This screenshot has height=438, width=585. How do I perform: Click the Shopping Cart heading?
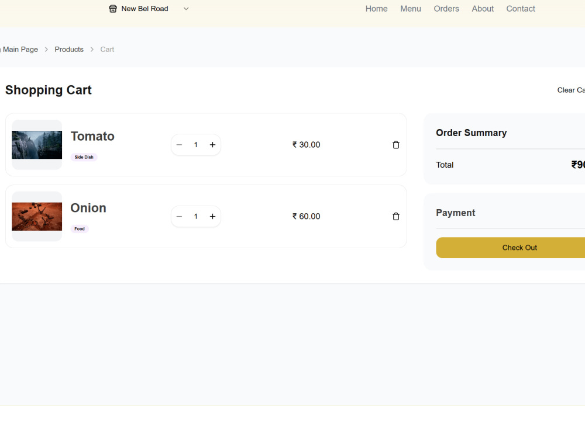49,90
